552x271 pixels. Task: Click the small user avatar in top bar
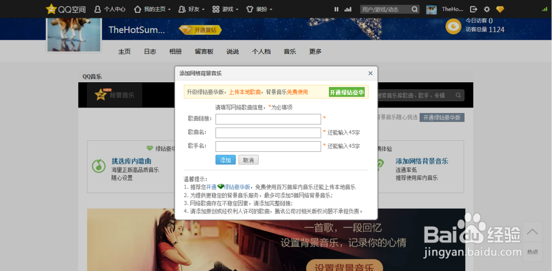[x=431, y=9]
